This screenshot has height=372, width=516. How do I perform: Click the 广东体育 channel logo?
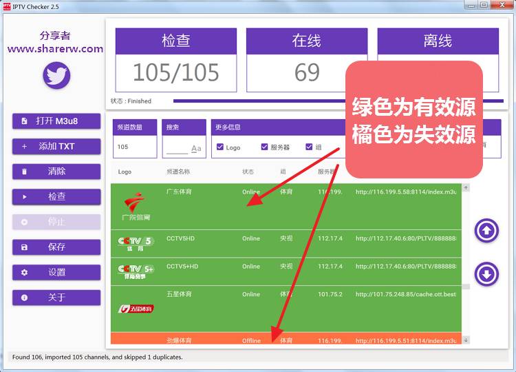(136, 207)
